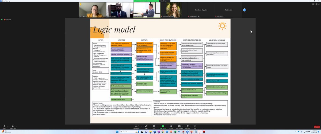Open Firefox from the taskbar
The height and width of the screenshot is (134, 321).
pos(192,132)
